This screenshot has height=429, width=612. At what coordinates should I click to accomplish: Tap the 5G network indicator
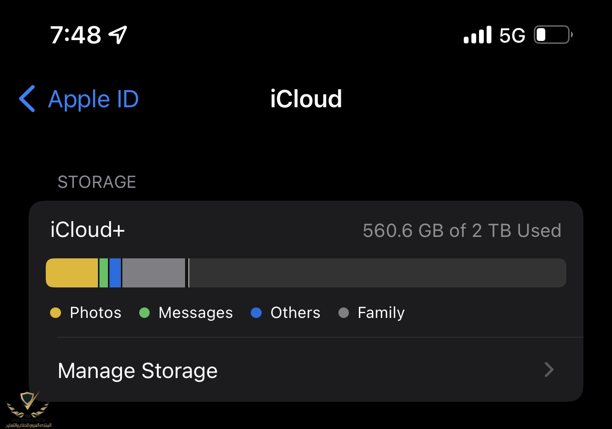tap(512, 35)
